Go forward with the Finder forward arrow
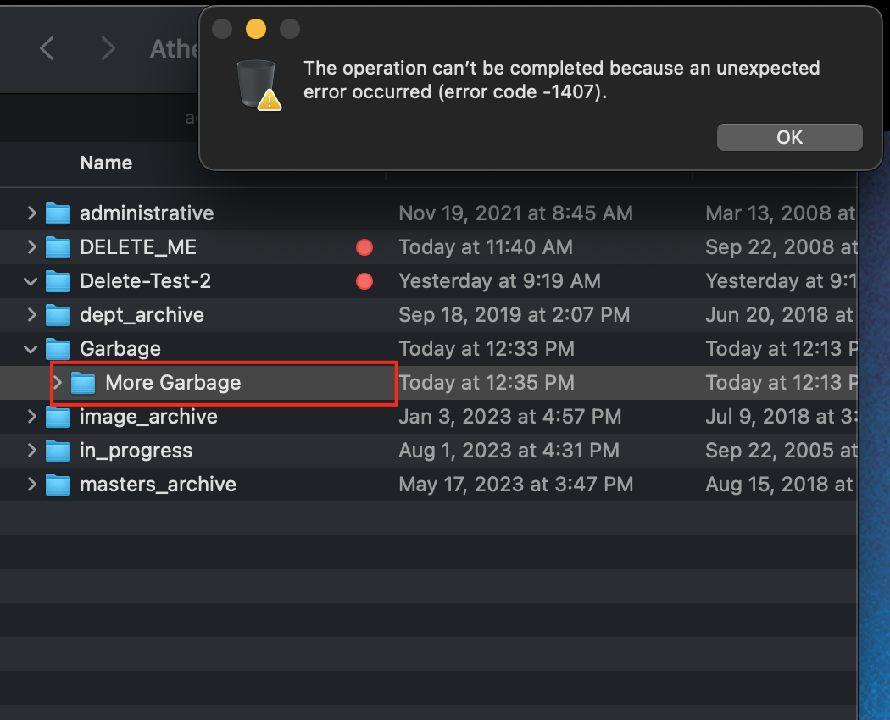Viewport: 890px width, 720px height. (x=108, y=48)
